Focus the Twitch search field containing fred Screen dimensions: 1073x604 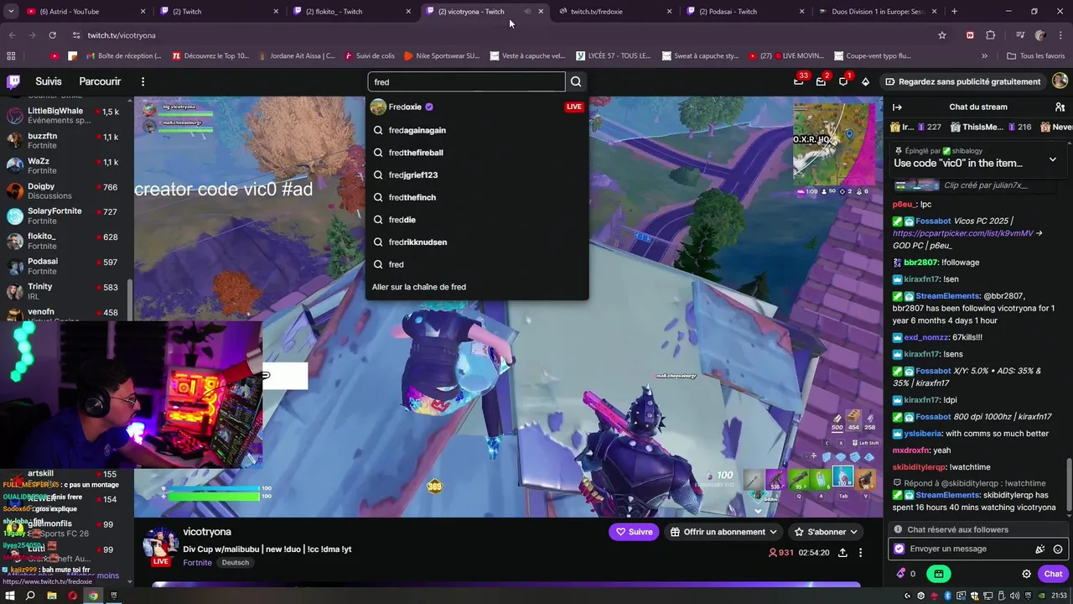click(x=466, y=81)
